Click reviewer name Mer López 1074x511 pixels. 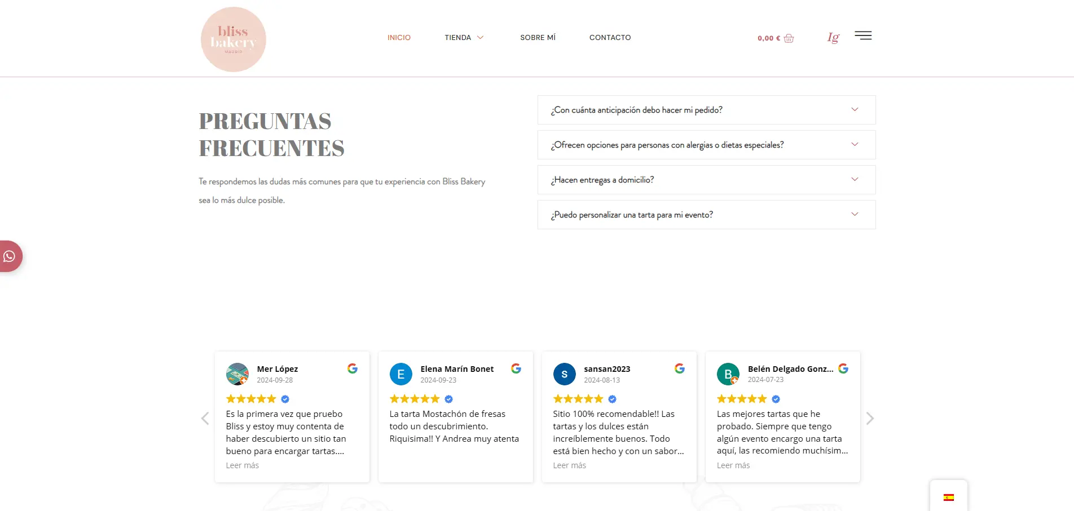coord(278,369)
